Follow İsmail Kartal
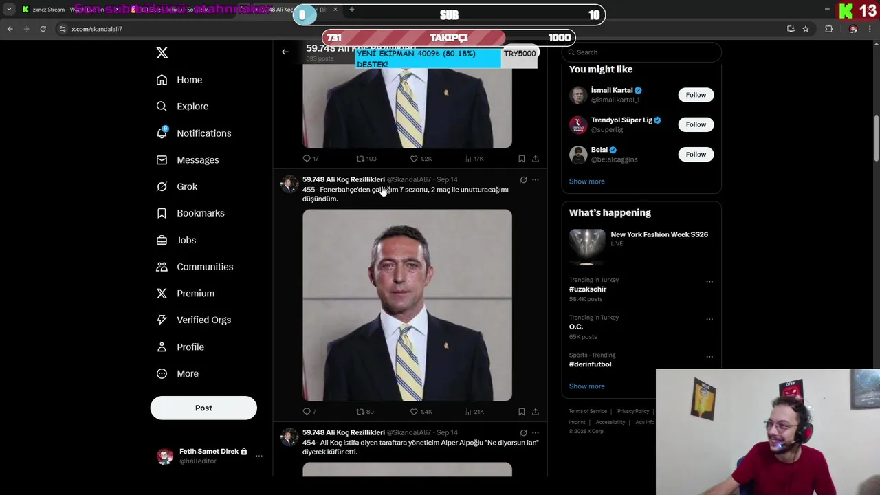Screen dimensions: 880x495 (696, 95)
